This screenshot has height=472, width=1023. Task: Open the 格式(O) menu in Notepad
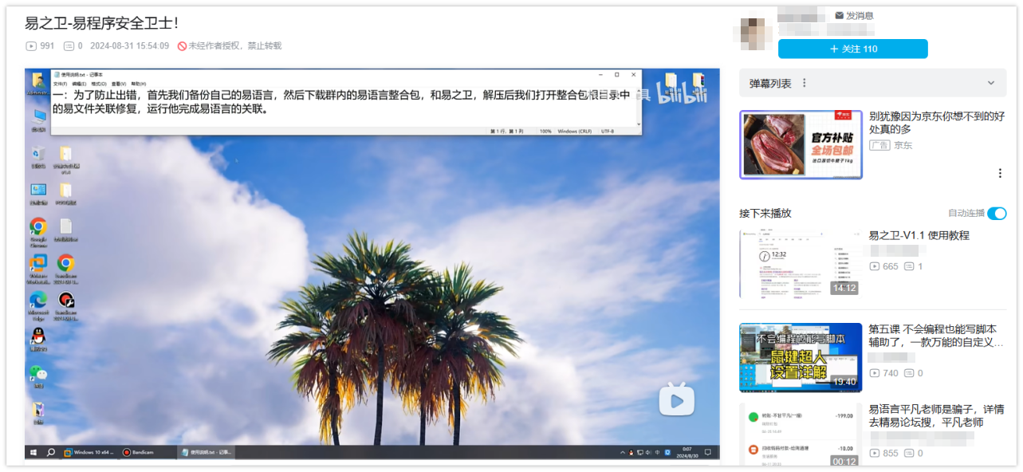[x=99, y=84]
